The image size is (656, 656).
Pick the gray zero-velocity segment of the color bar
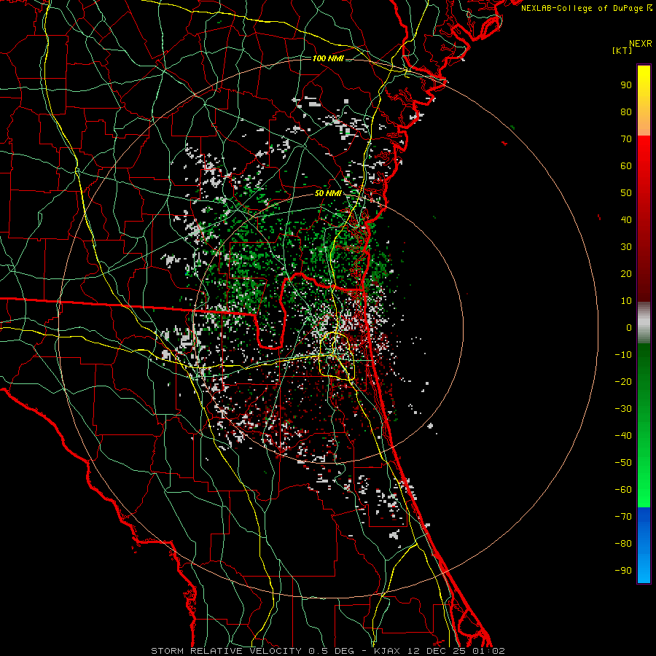pos(644,323)
